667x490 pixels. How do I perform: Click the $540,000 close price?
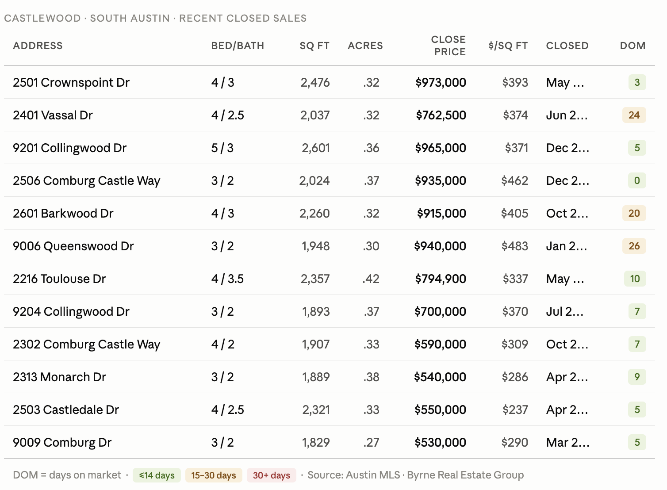pyautogui.click(x=440, y=377)
